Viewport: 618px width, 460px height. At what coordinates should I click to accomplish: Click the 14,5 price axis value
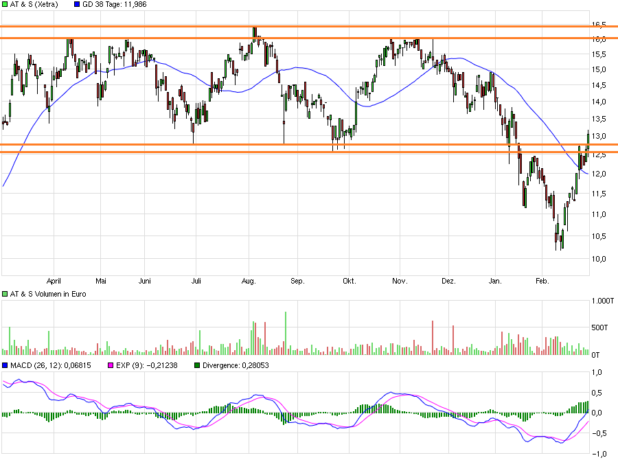coord(599,86)
